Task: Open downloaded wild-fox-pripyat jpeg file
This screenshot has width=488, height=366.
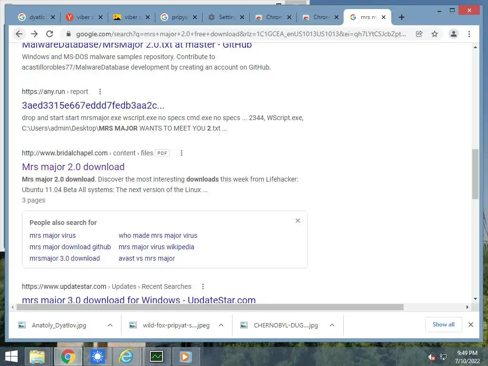Action: 176,325
